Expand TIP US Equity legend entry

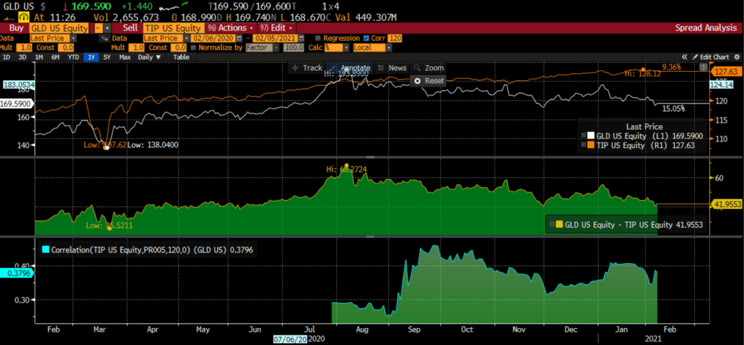[584, 145]
